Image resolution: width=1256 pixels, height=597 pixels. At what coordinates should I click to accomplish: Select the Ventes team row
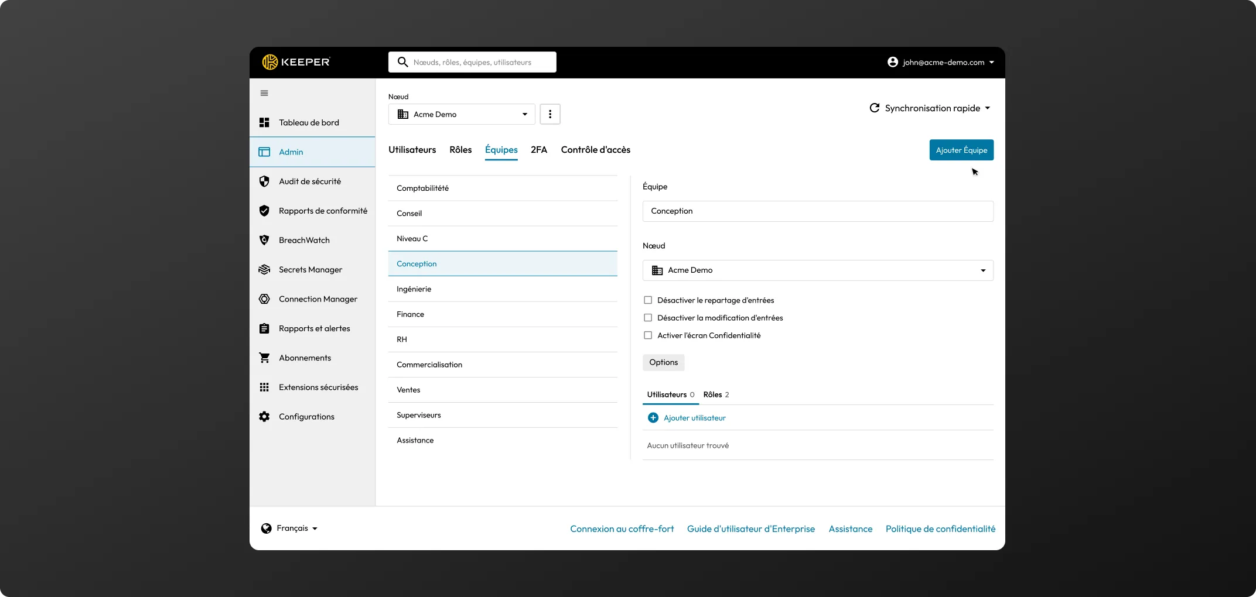point(503,390)
